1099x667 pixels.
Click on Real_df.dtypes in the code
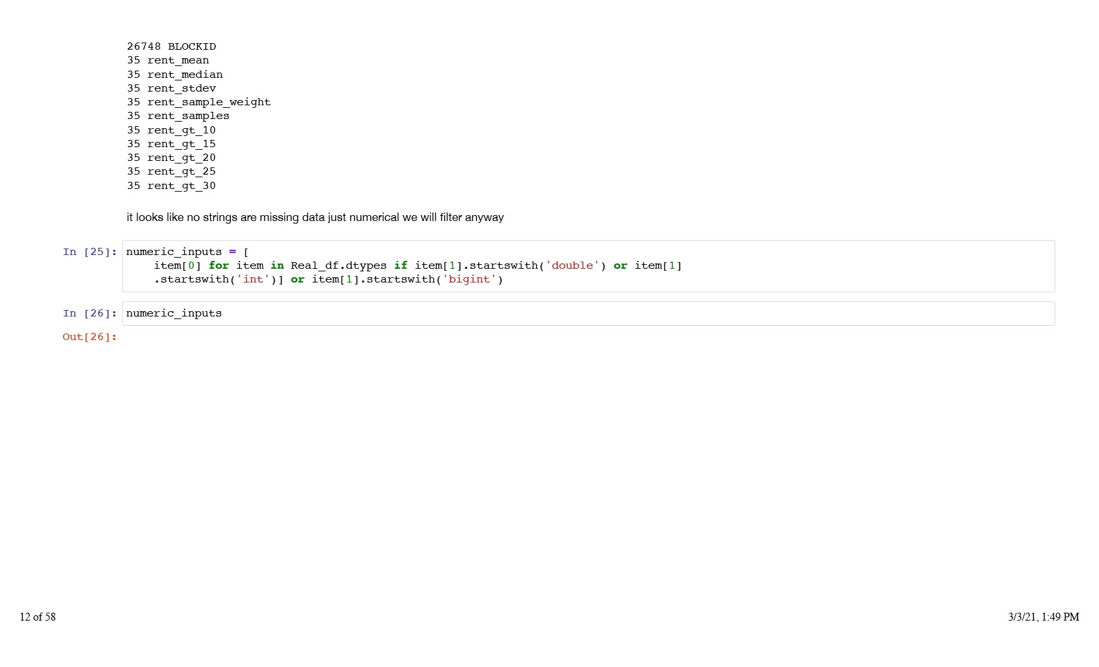coord(338,265)
